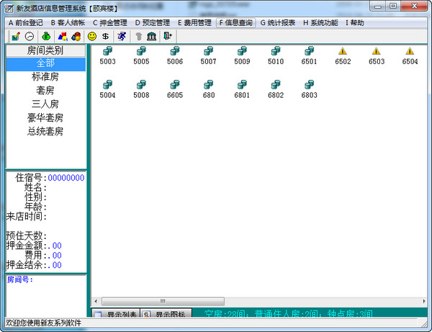Click the green money bag icon
This screenshot has height=332, width=432.
tap(46, 36)
